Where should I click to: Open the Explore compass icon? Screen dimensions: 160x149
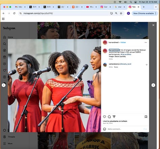pos(4,50)
